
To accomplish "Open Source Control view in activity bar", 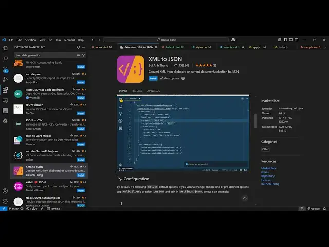I will pos(5,69).
